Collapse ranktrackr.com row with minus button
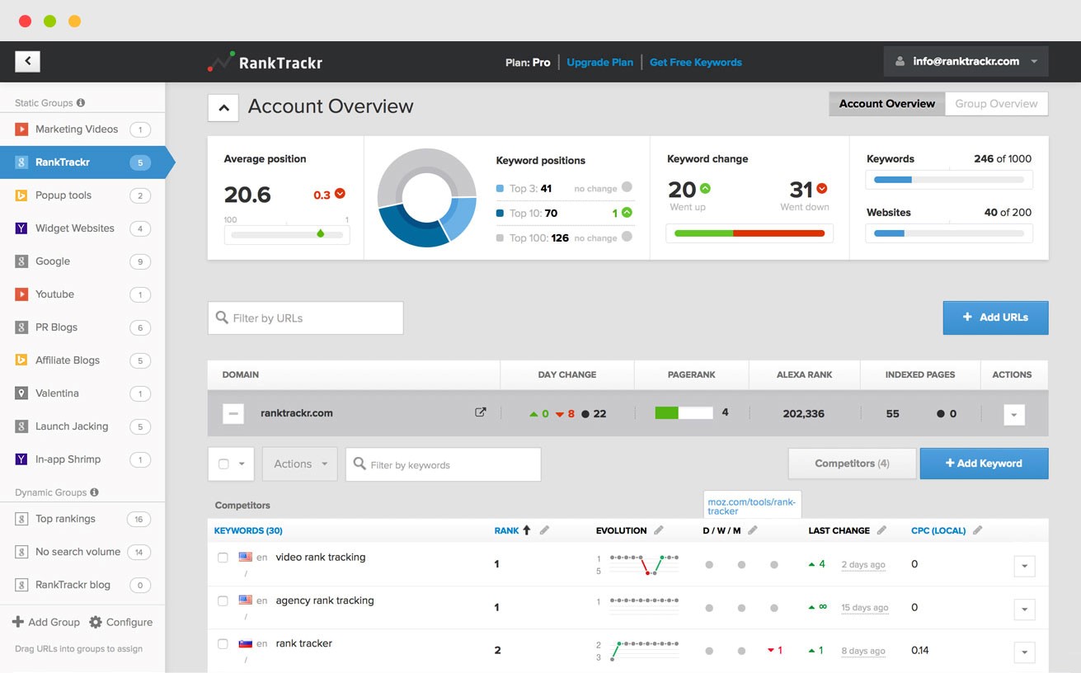Screen dimensions: 1081x673 pyautogui.click(x=233, y=413)
